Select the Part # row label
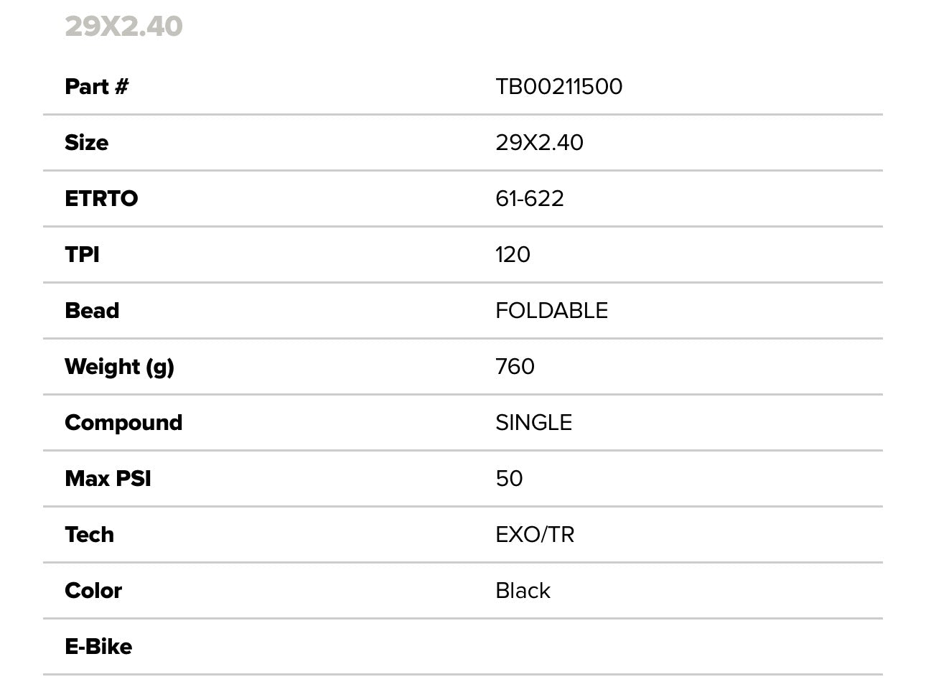 pyautogui.click(x=96, y=87)
